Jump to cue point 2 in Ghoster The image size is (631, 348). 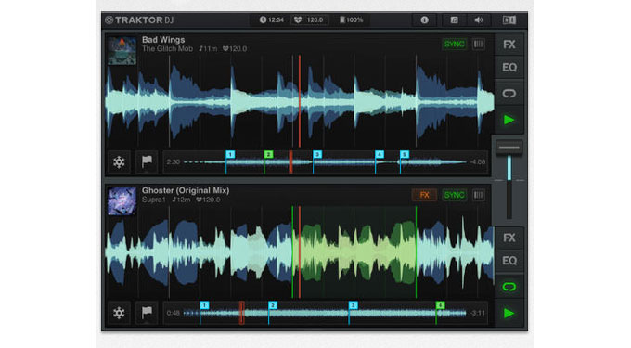[x=273, y=305]
